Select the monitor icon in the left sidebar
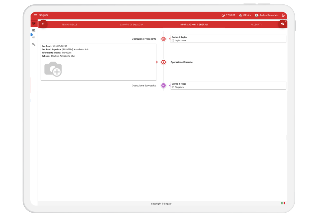Viewport: 320px width, 217px height. 34,23
